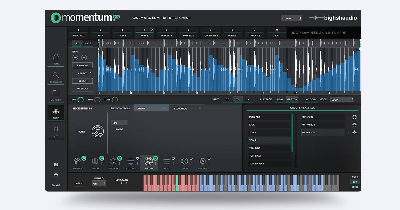This screenshot has width=400, height=210.
Task: Click the save disk icon in sidebar
Action: (x=56, y=164)
